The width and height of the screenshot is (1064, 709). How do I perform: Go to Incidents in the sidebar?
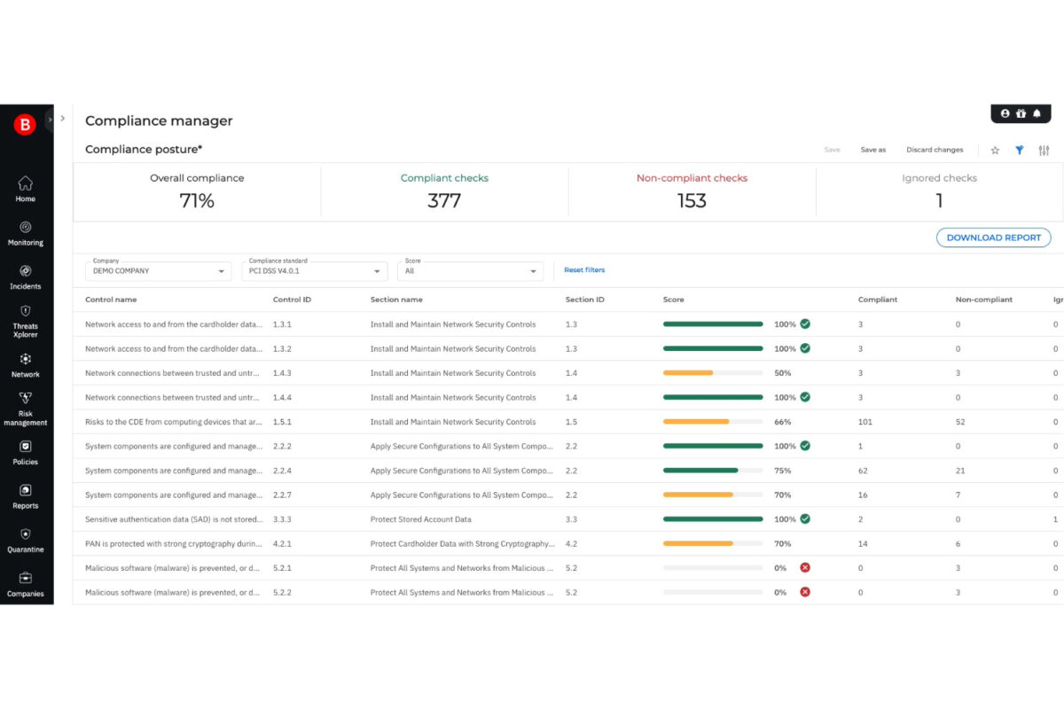(25, 277)
